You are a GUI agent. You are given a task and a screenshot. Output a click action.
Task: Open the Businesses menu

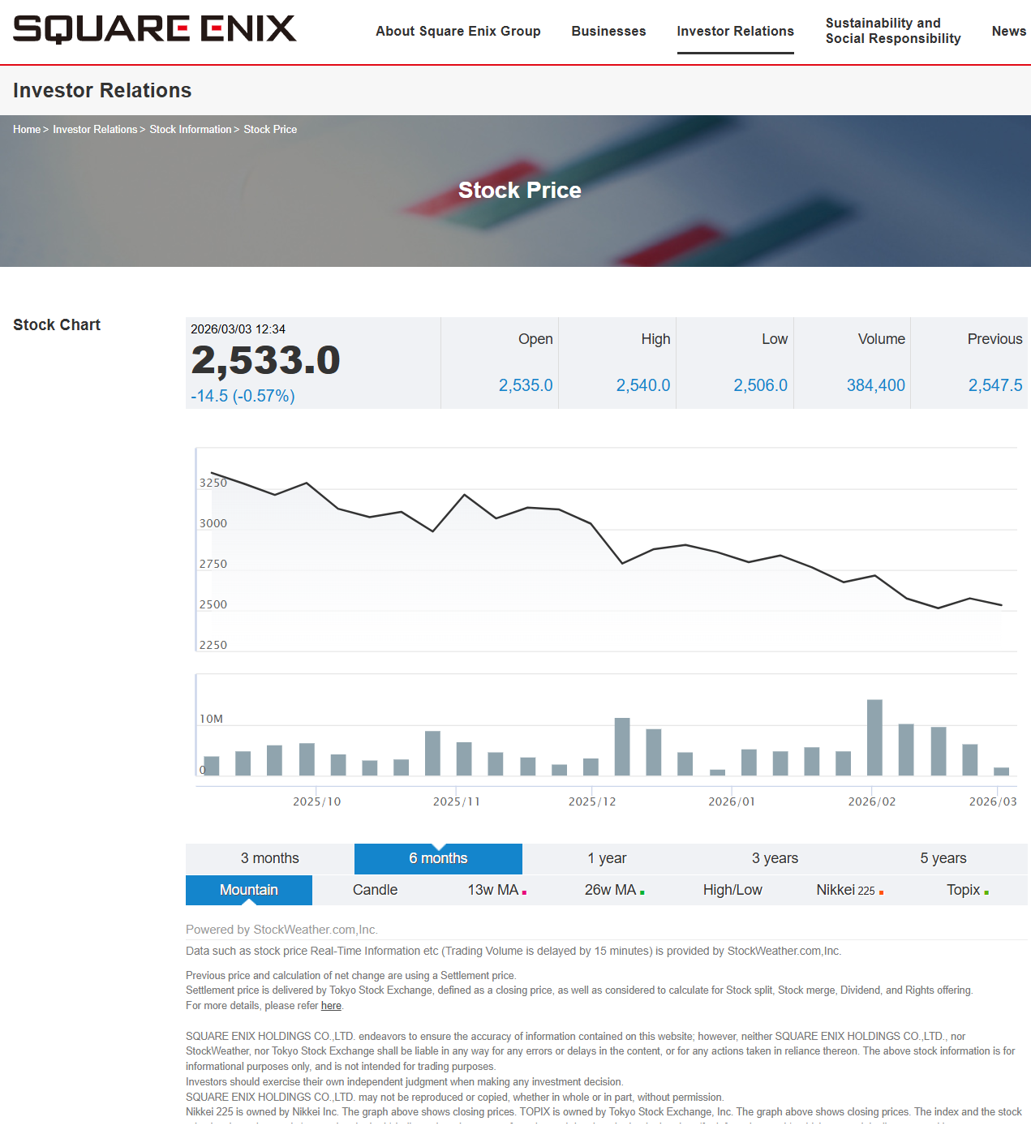[608, 31]
